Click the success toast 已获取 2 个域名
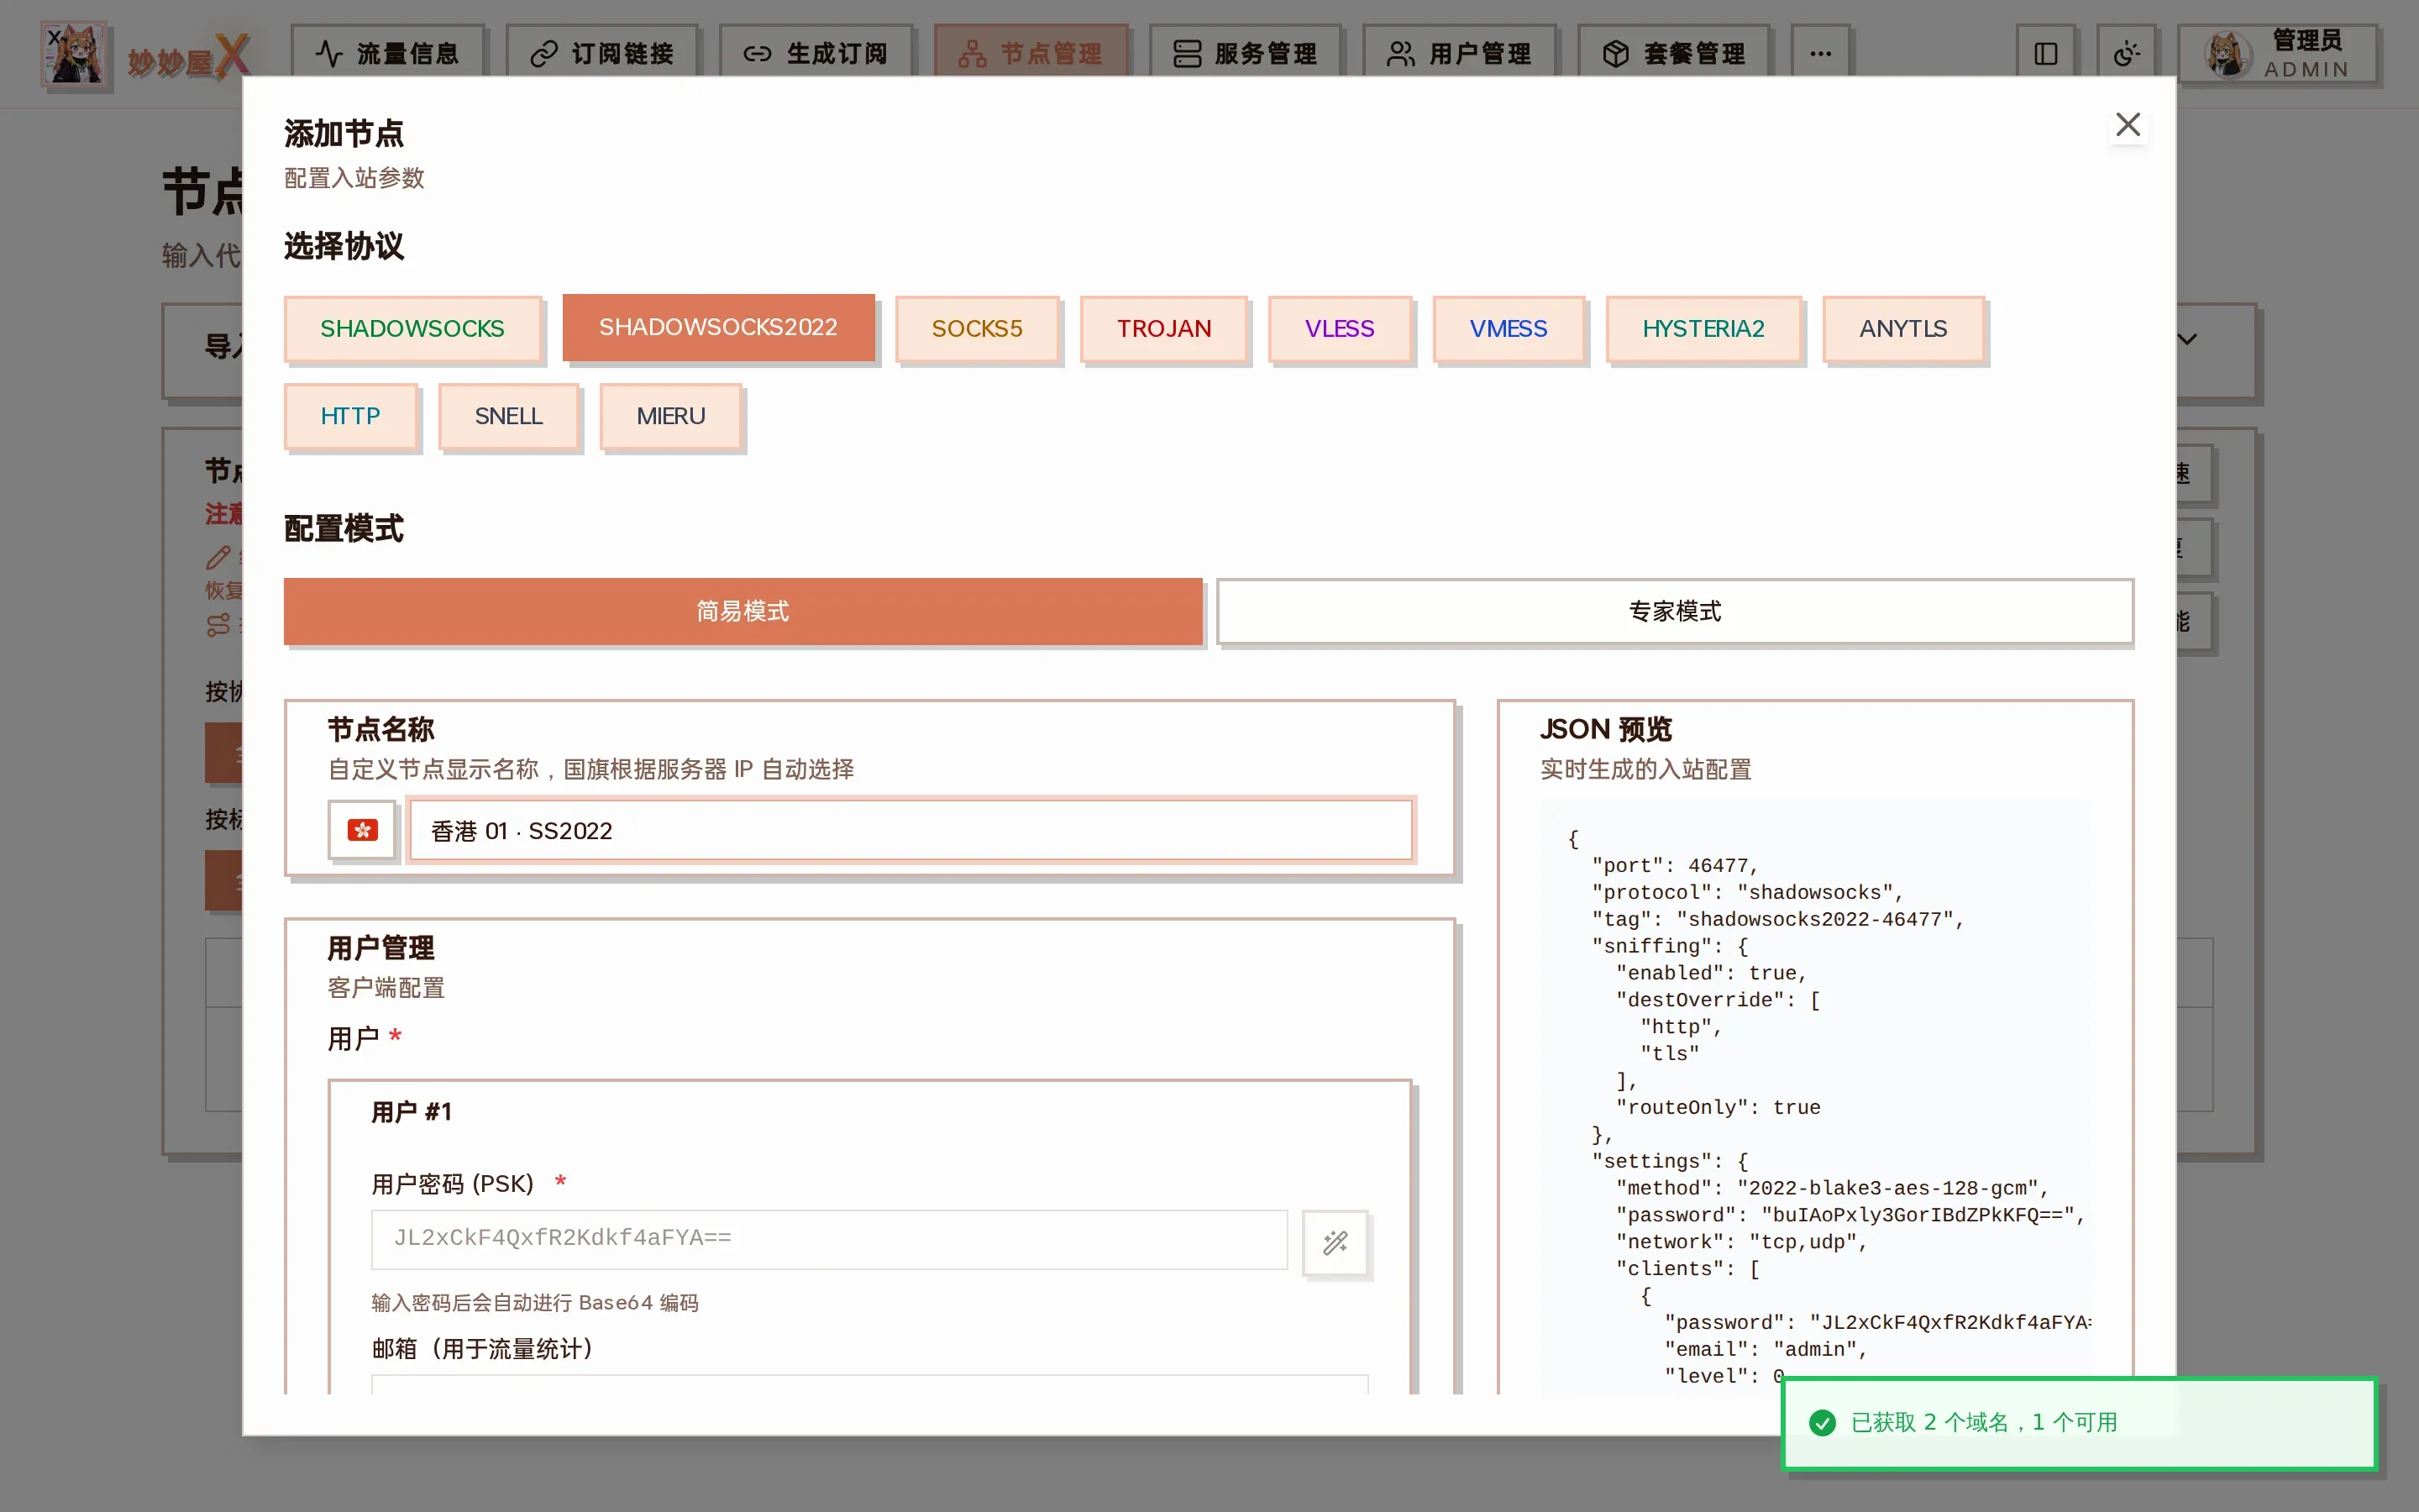 [2079, 1423]
